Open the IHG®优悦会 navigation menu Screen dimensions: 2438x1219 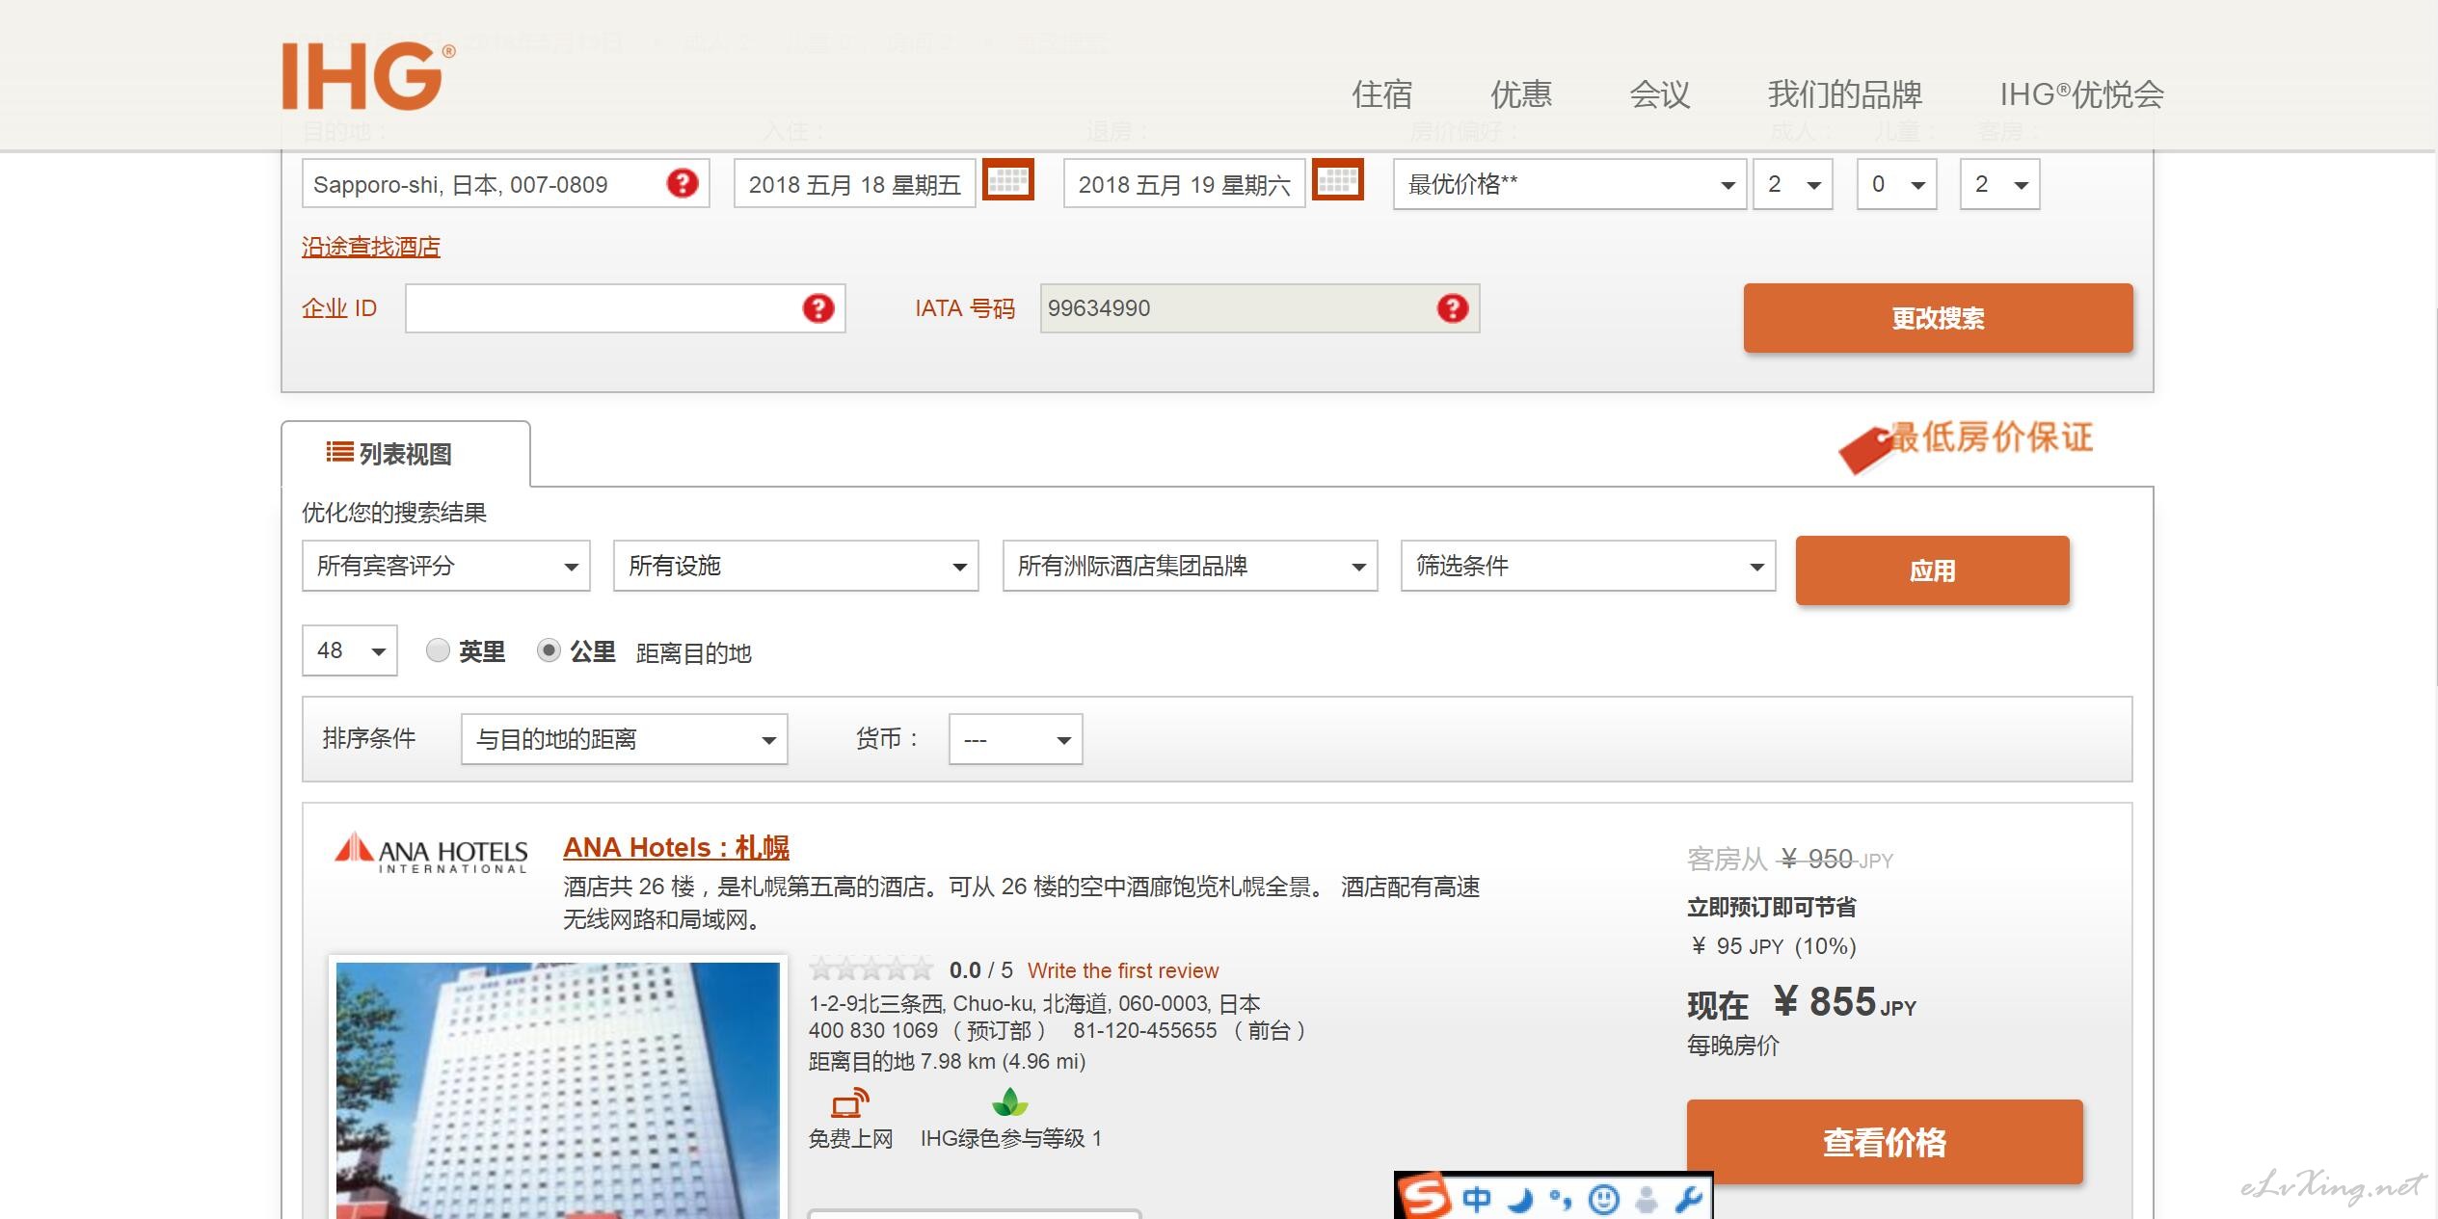click(2082, 94)
